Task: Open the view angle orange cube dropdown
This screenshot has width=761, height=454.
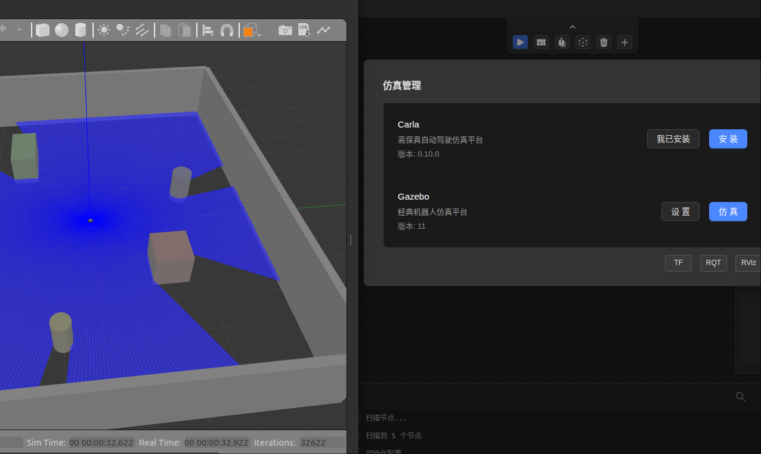Action: [252, 30]
